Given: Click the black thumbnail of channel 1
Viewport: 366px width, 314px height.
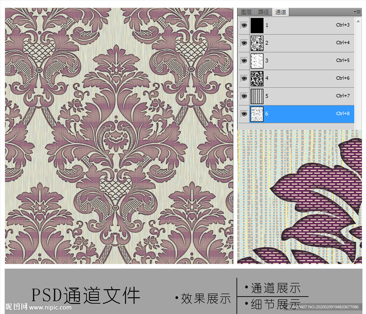Looking at the screenshot, I should pos(257,25).
